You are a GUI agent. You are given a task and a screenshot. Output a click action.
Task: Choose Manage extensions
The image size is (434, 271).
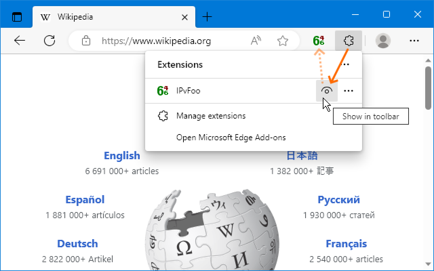[x=254, y=116]
